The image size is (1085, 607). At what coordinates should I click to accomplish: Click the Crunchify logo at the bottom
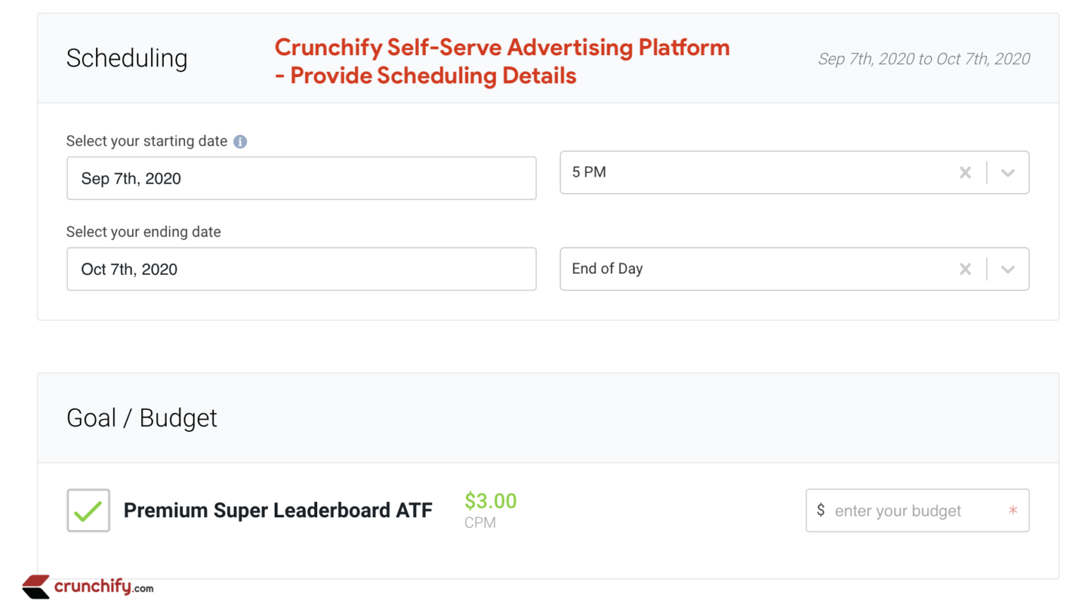(34, 587)
